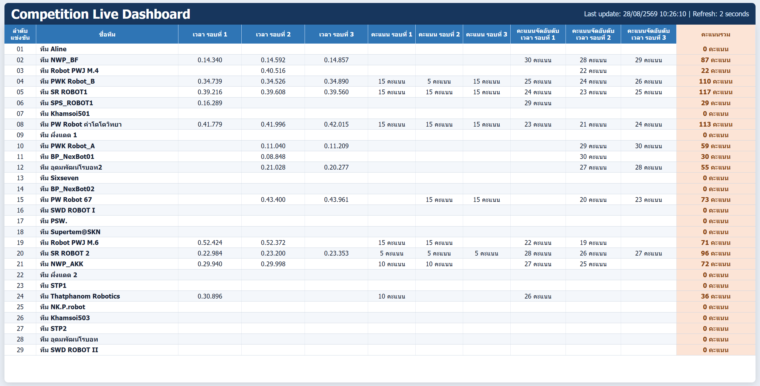The height and width of the screenshot is (386, 760).
Task: Click the เวลา รอบที่ 2 column header
Action: 273,34
